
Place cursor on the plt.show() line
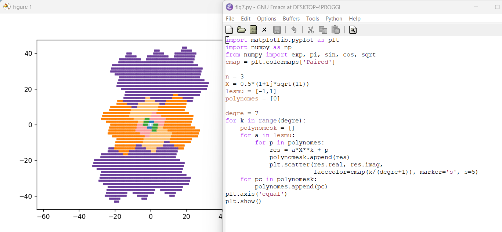pos(243,201)
